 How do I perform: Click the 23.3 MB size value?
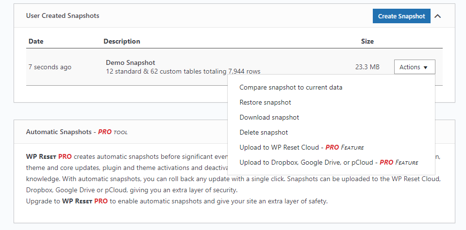click(367, 67)
